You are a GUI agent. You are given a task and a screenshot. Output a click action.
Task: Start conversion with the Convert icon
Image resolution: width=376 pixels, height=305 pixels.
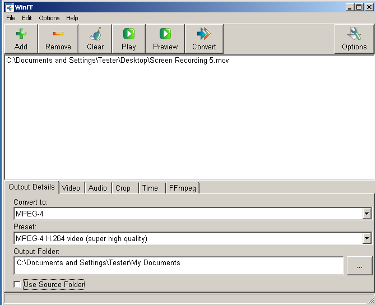pos(204,34)
